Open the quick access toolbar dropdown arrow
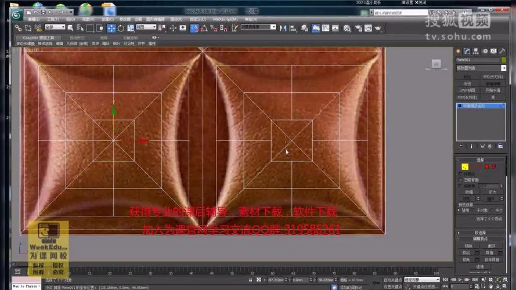Screen dimensions: 516x290 point(71,12)
